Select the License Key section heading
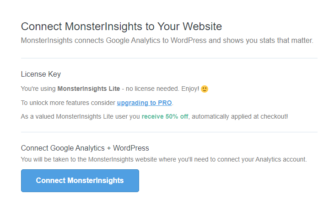Image resolution: width=329 pixels, height=209 pixels. click(x=41, y=74)
